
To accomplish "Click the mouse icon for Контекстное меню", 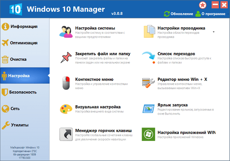I will click(66, 82).
